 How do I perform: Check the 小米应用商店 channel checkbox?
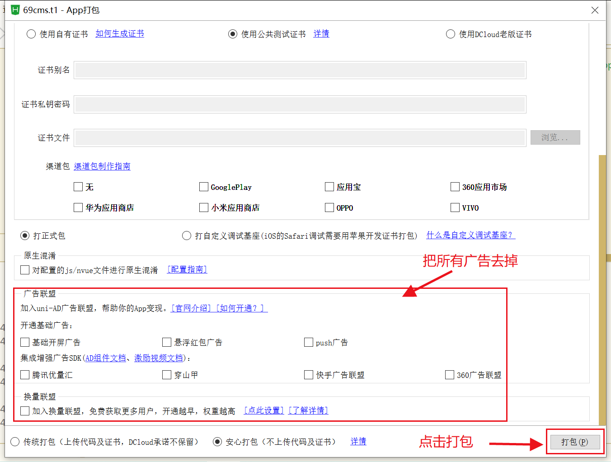tap(204, 207)
